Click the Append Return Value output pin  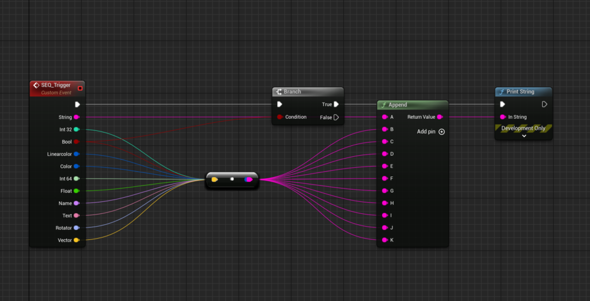tap(440, 117)
